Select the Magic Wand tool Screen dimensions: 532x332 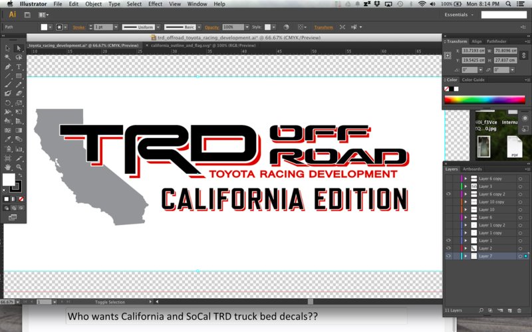point(8,58)
